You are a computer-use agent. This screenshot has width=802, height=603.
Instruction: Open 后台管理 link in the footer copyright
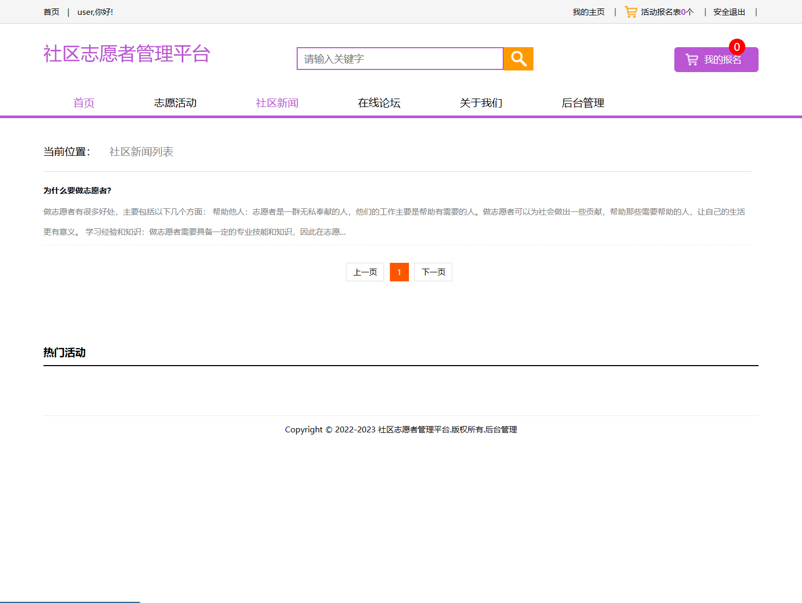502,429
